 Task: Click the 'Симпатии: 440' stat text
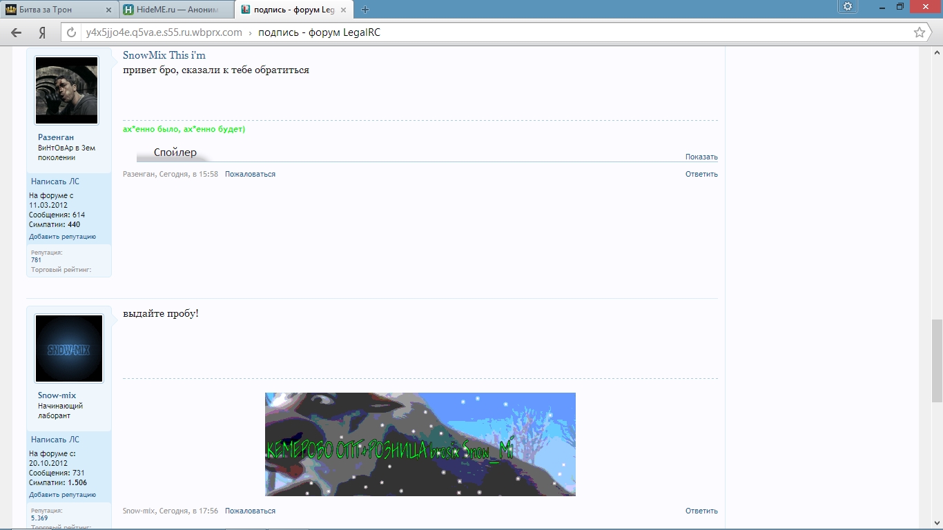click(x=55, y=224)
